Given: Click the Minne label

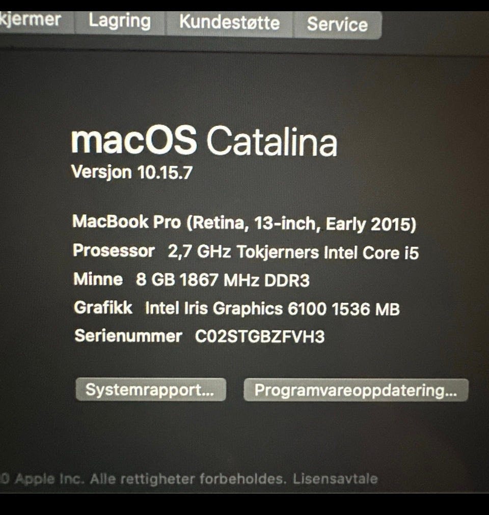Looking at the screenshot, I should tap(98, 279).
